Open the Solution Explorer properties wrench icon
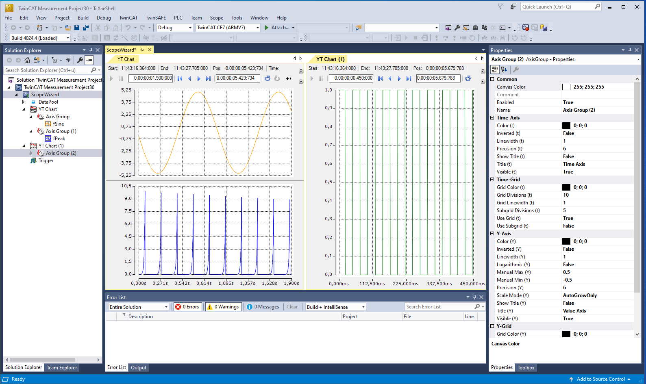646x384 pixels. (x=80, y=60)
